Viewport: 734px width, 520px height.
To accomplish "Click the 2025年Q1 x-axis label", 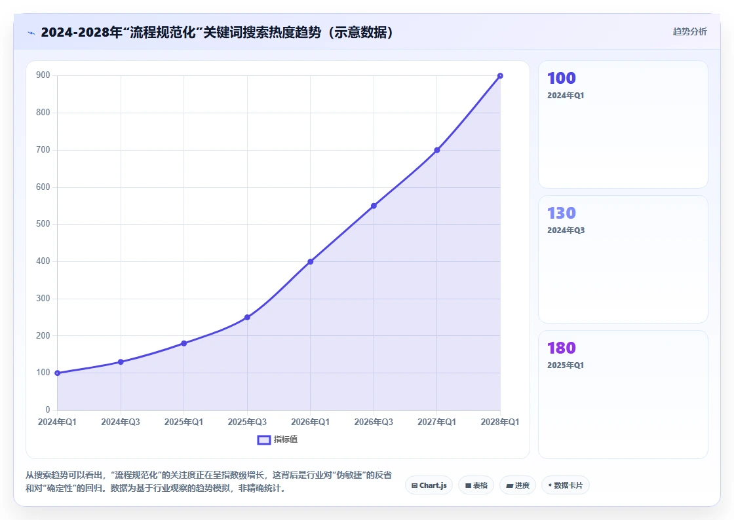I will [184, 422].
